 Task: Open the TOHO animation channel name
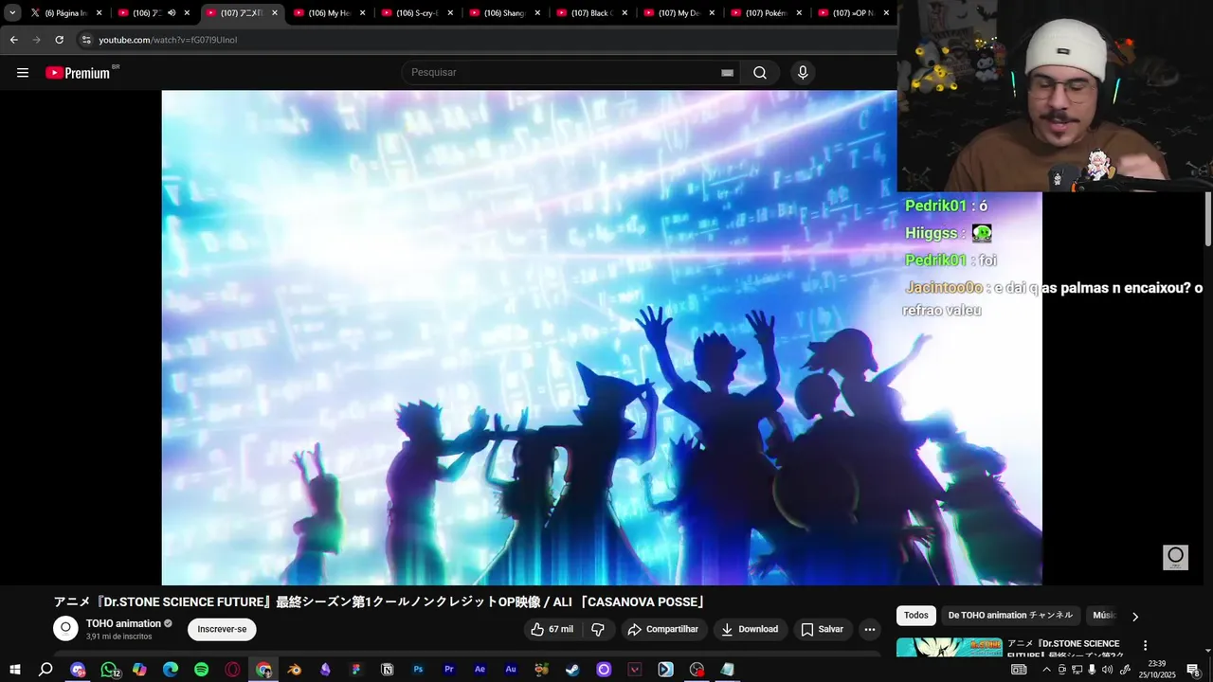click(123, 623)
